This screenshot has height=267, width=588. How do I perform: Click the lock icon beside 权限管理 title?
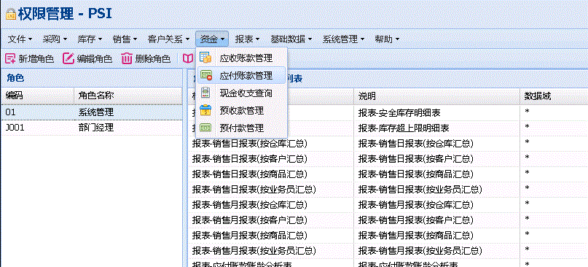[10, 15]
